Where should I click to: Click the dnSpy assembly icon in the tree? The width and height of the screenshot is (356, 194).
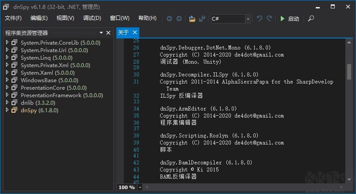coord(14,110)
